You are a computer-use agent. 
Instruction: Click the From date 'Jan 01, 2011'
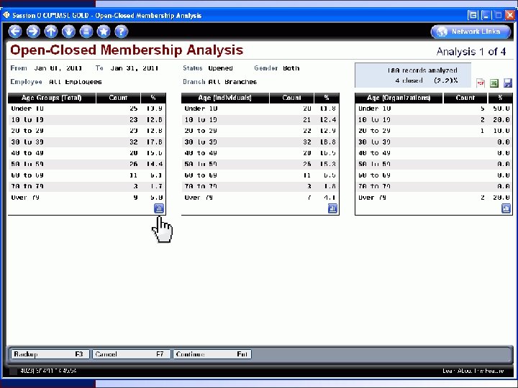pyautogui.click(x=58, y=68)
